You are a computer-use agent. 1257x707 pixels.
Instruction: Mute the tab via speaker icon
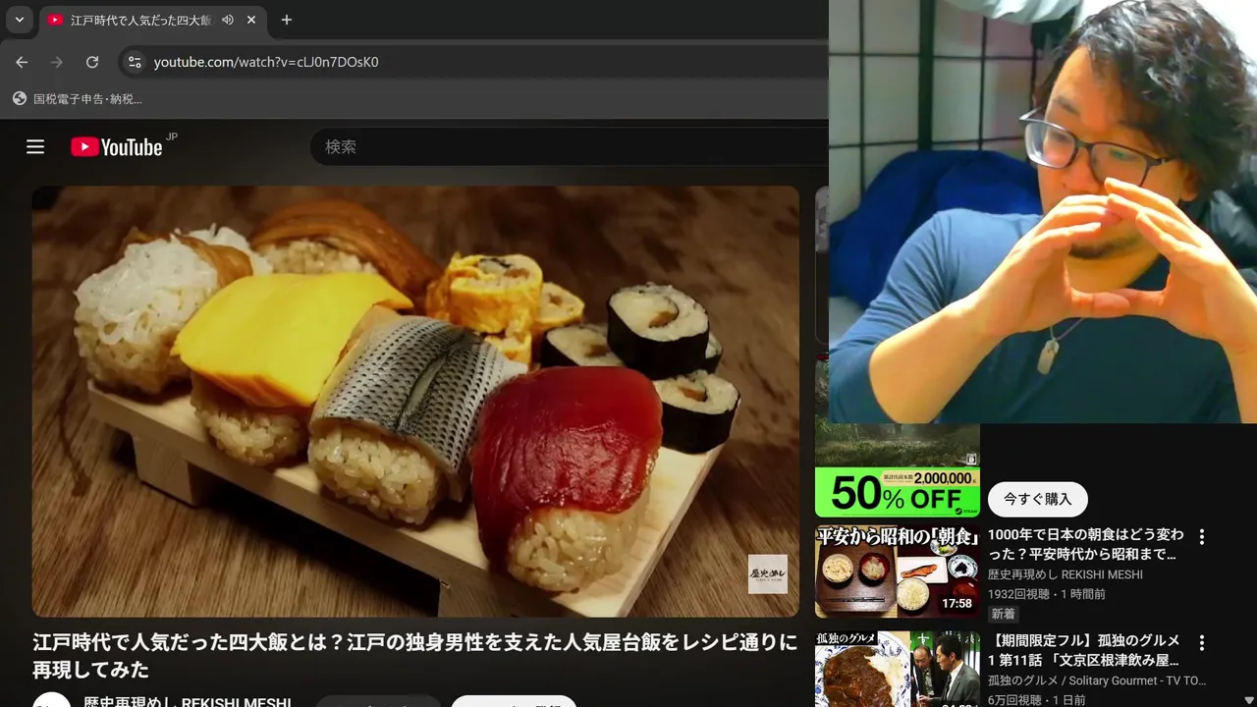pyautogui.click(x=228, y=20)
